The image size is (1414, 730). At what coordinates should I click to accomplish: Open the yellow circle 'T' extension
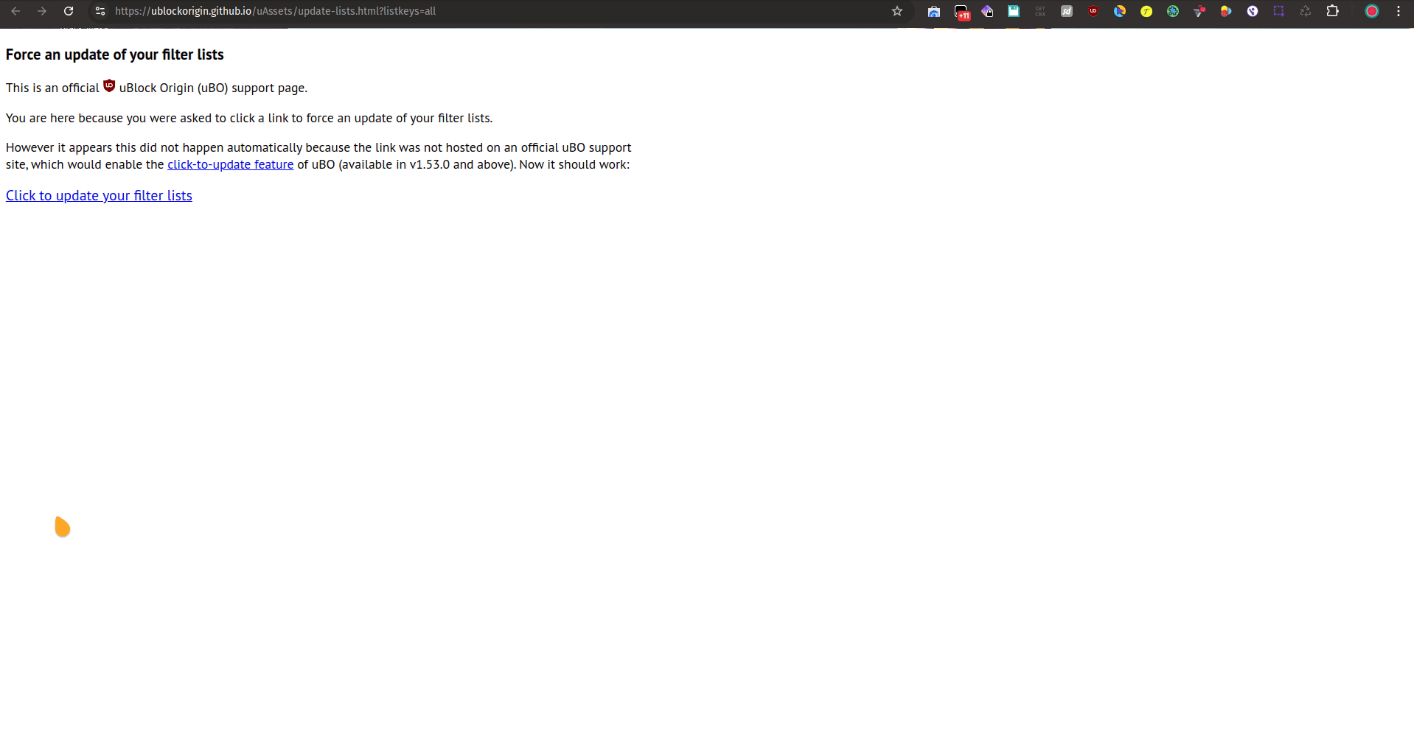point(1146,11)
